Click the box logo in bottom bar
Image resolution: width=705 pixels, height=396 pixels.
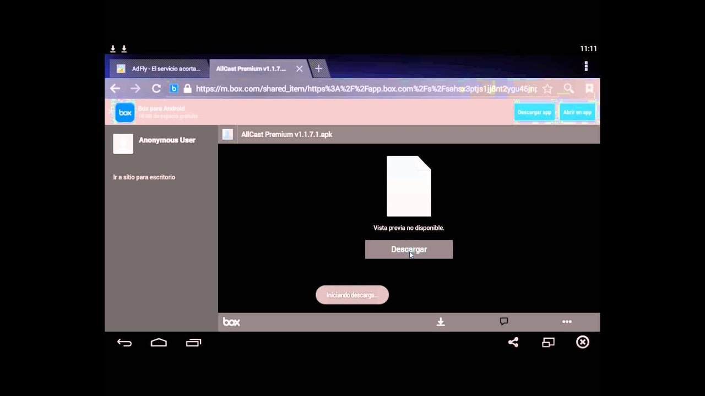(231, 322)
